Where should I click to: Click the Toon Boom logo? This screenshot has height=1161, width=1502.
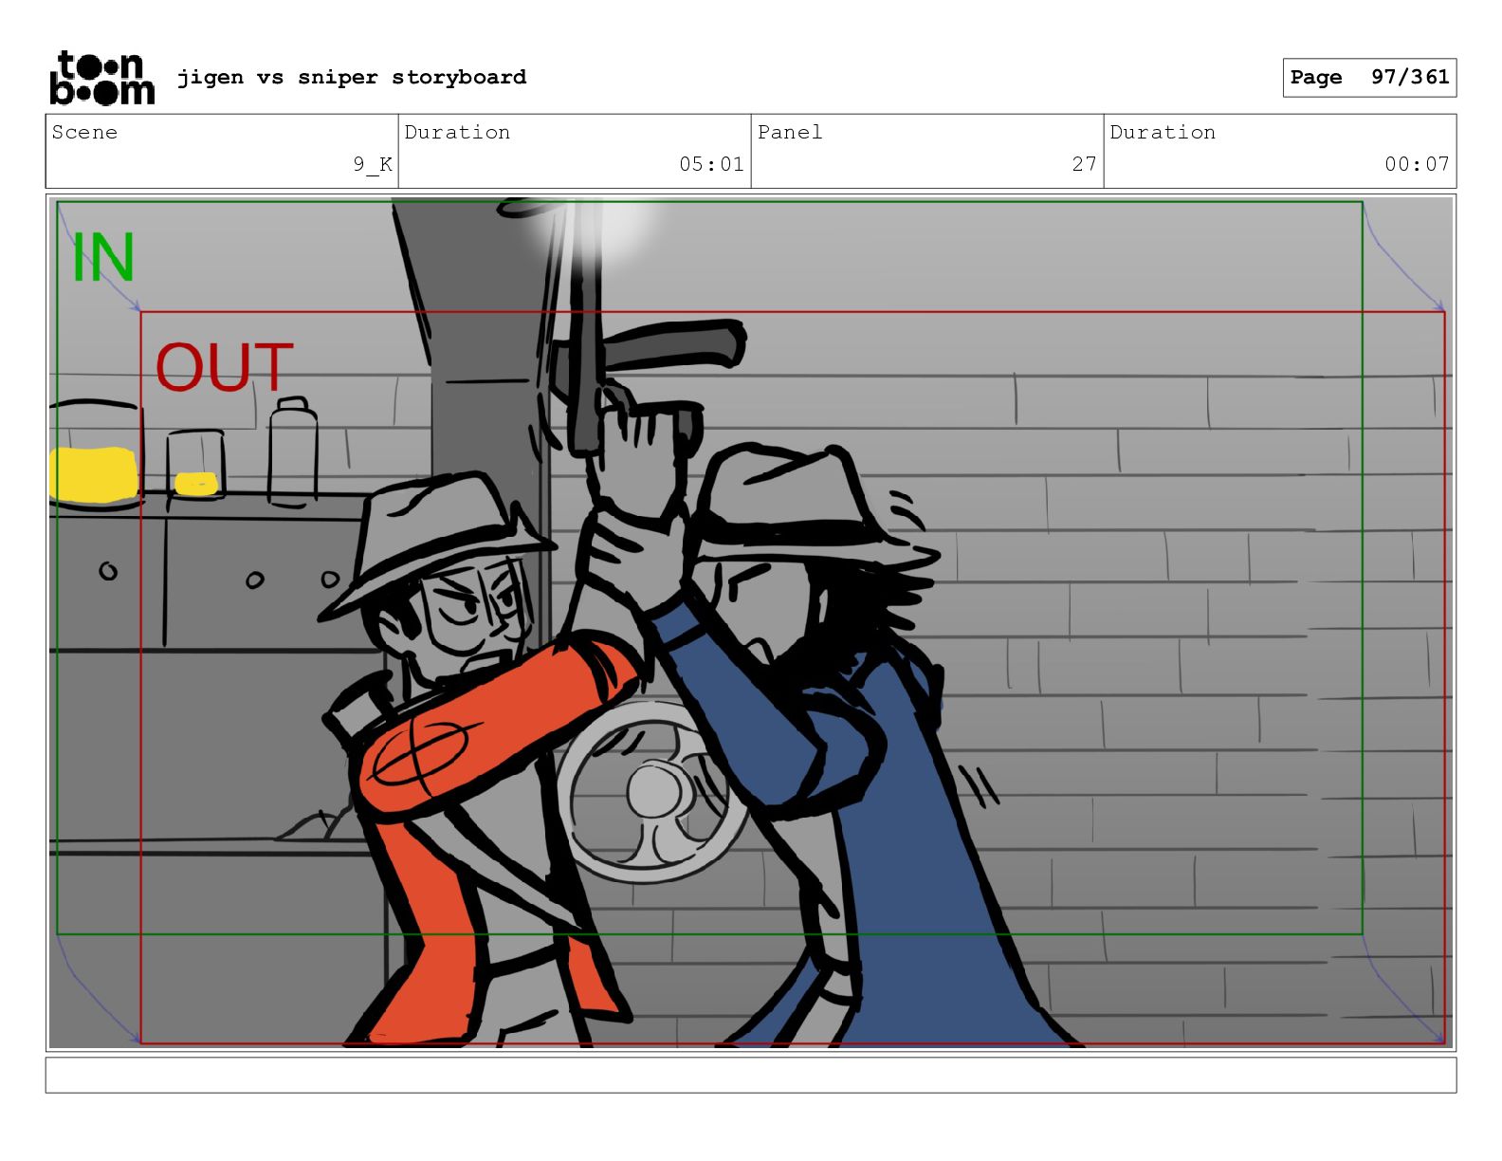tap(101, 78)
